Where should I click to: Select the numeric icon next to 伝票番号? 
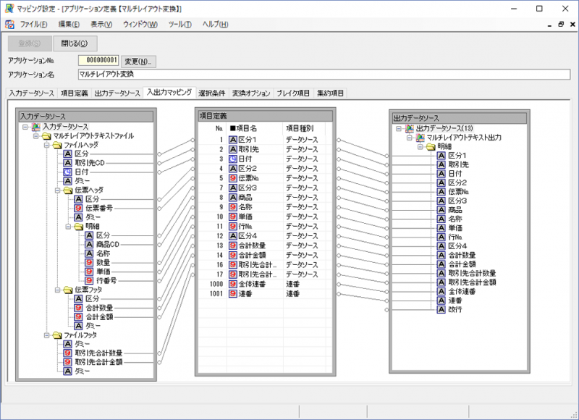[78, 208]
